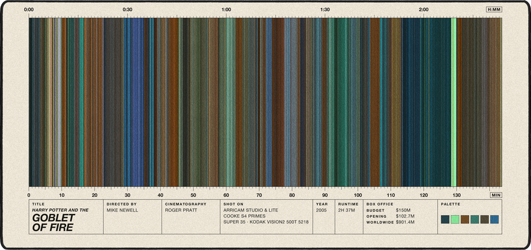Click the "YEAR" label
The image size is (531, 250).
click(x=322, y=205)
